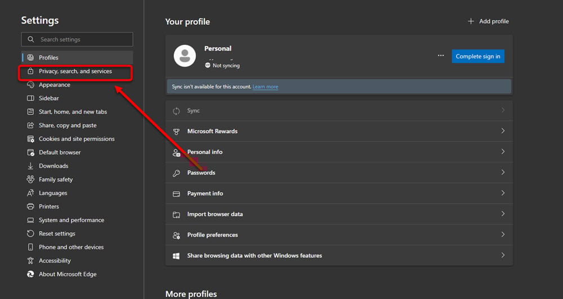
Task: Follow the Learn more link
Action: point(265,87)
